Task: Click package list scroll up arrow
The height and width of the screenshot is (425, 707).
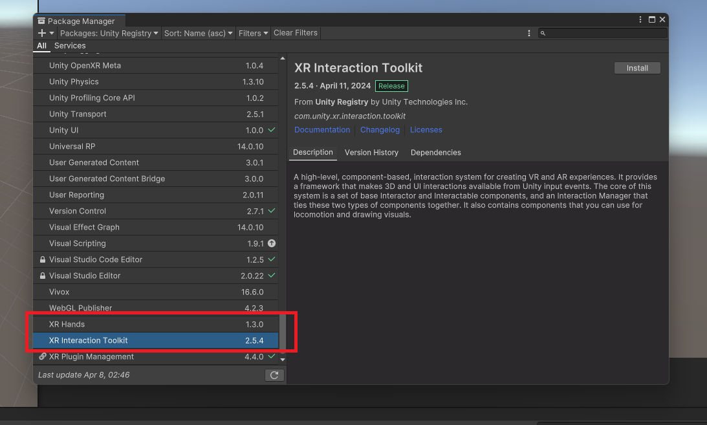Action: [283, 59]
